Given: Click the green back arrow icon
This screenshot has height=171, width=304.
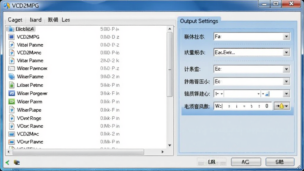Looking at the screenshot, I should click(7, 162).
